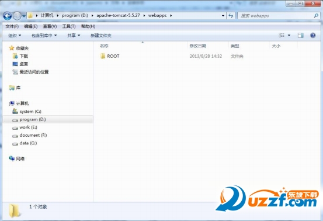323x221 pixels.
Task: Select program (D:) drive in sidebar
Action: tap(33, 120)
